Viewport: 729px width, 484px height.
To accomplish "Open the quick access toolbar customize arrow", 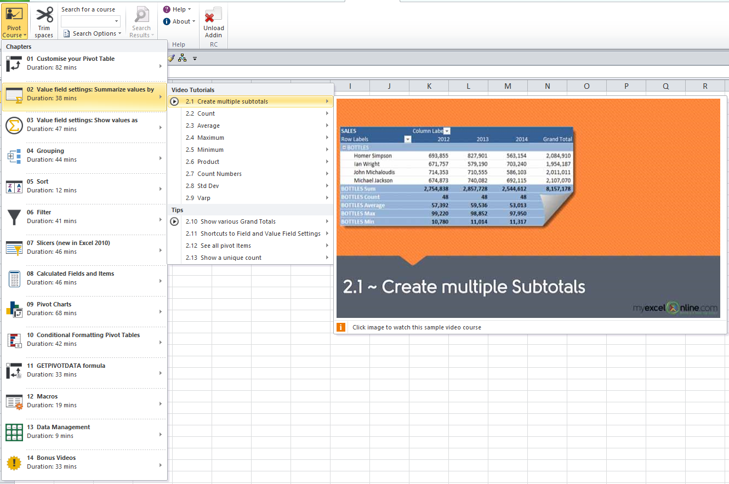I will 195,58.
